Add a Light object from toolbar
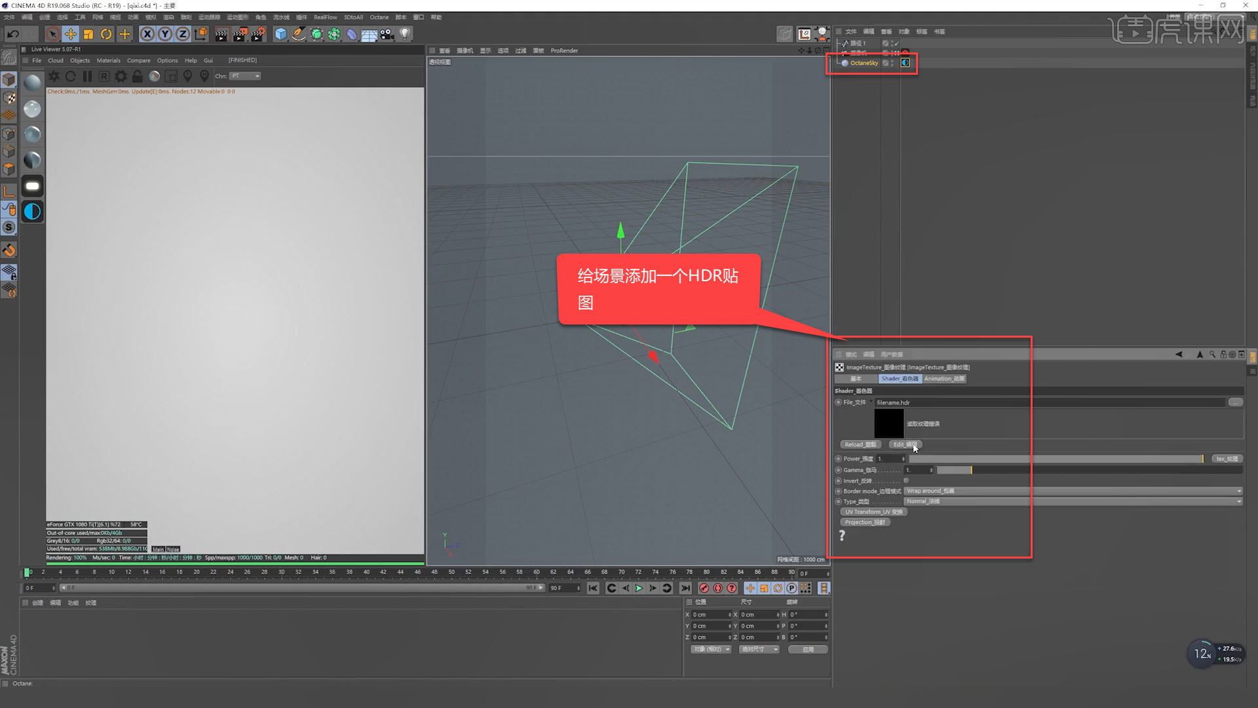This screenshot has height=708, width=1258. point(405,34)
